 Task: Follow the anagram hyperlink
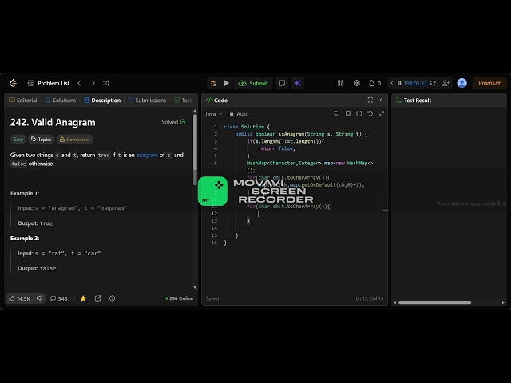tap(147, 155)
